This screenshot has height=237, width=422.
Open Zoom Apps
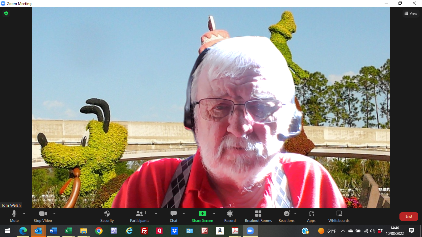(x=311, y=216)
